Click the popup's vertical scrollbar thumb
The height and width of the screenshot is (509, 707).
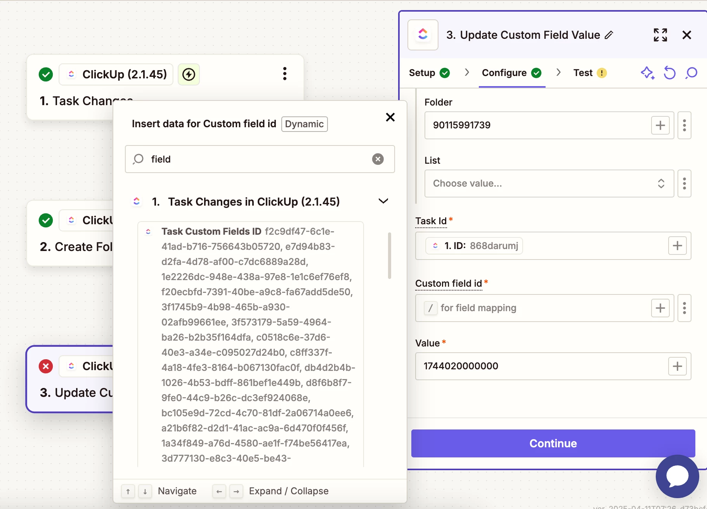tap(389, 256)
